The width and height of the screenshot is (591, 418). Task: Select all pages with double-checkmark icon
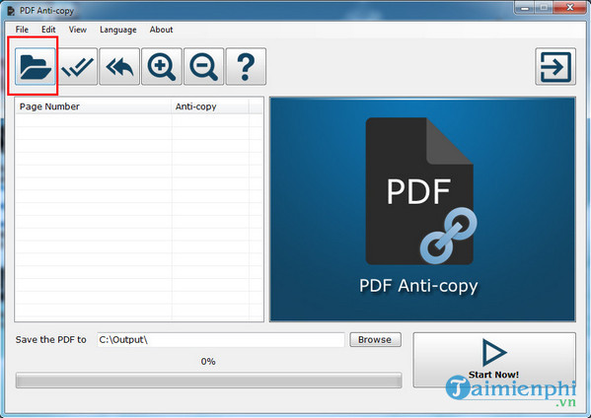[x=77, y=67]
